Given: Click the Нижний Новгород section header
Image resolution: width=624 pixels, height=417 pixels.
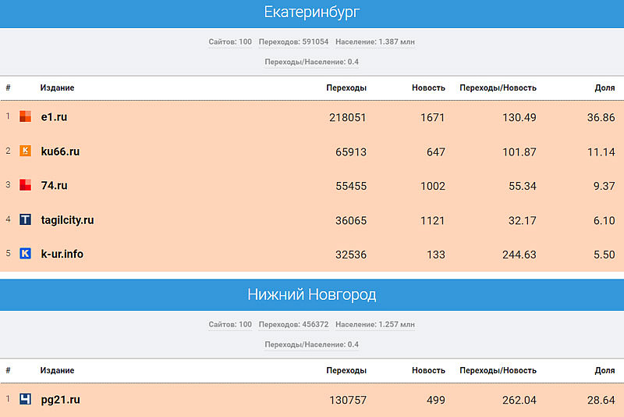Looking at the screenshot, I should (312, 294).
